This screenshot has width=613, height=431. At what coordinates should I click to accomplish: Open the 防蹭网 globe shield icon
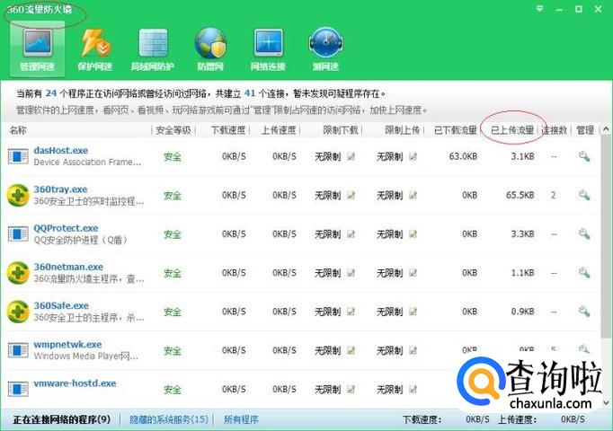(210, 43)
